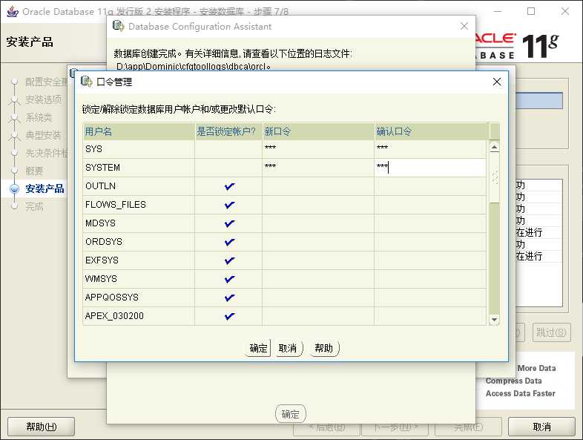
Task: Unlock the APEX_030200 account checkmark
Action: [229, 316]
